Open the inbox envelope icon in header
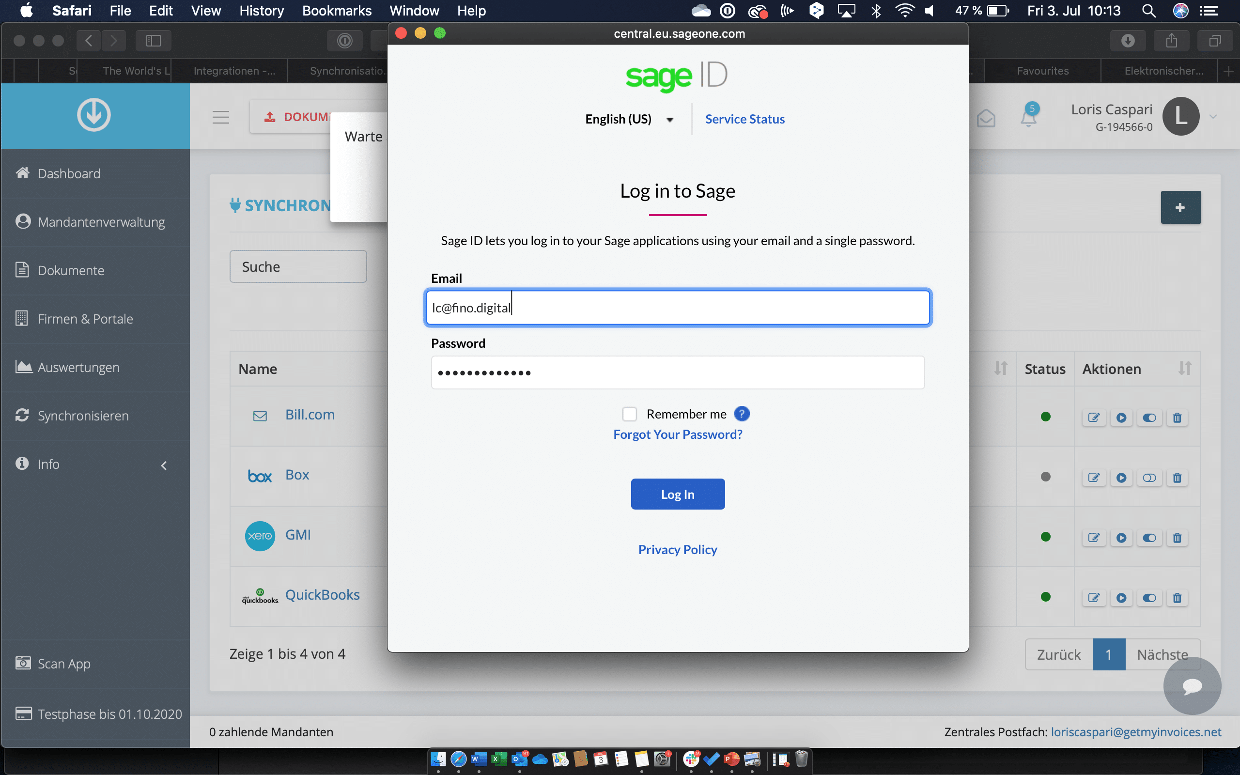Screen dimensions: 1240x775 point(986,118)
